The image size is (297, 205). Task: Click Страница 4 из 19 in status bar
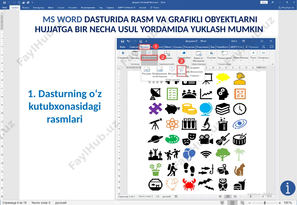(14, 203)
